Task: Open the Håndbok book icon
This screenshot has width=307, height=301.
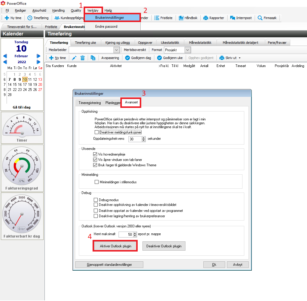Action: tap(181, 18)
